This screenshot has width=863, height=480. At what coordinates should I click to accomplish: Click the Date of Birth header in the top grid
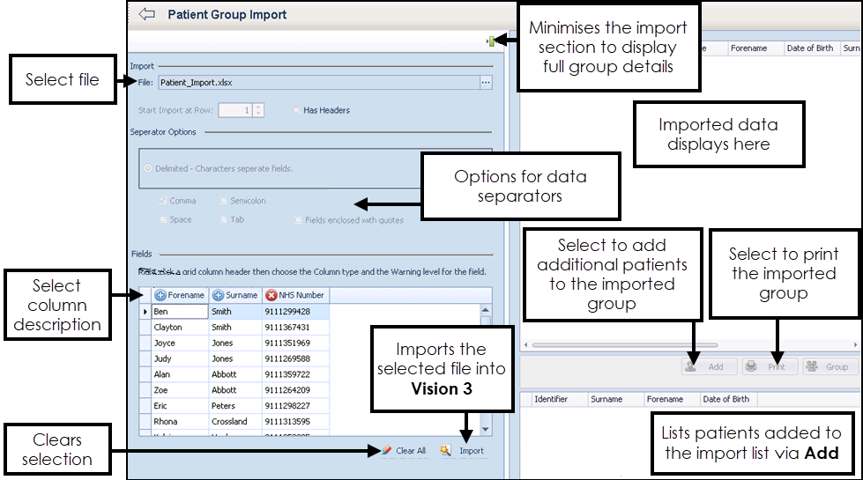coord(812,48)
